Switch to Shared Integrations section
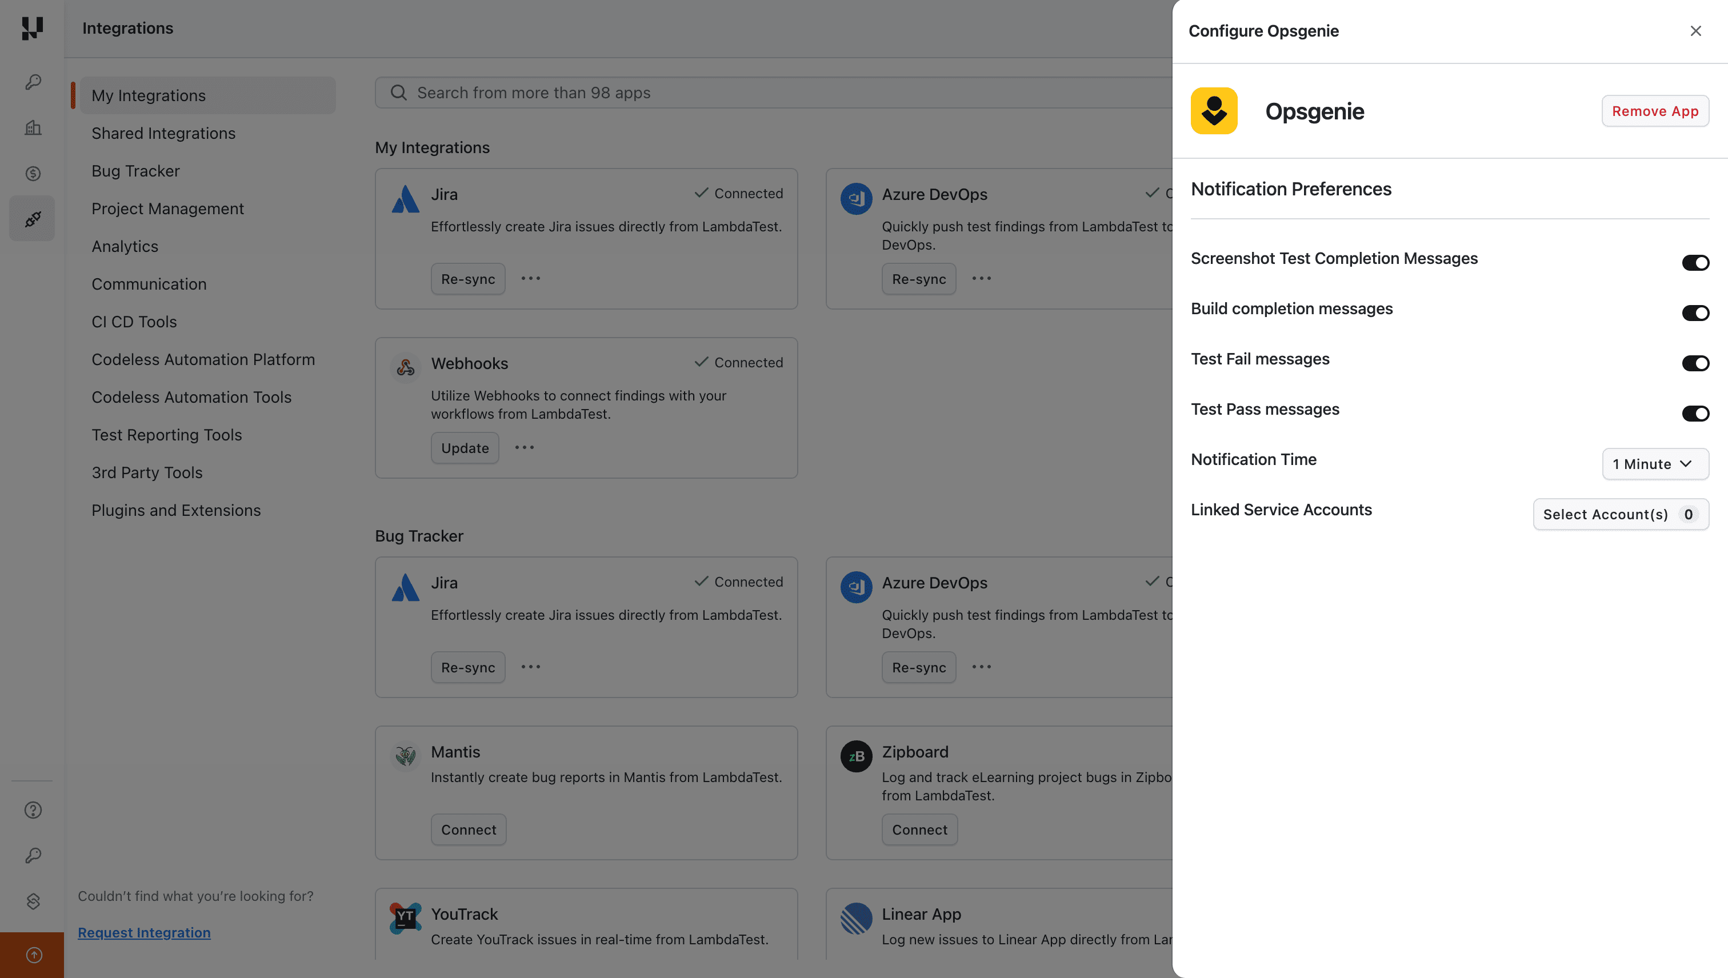This screenshot has width=1728, height=978. click(163, 133)
